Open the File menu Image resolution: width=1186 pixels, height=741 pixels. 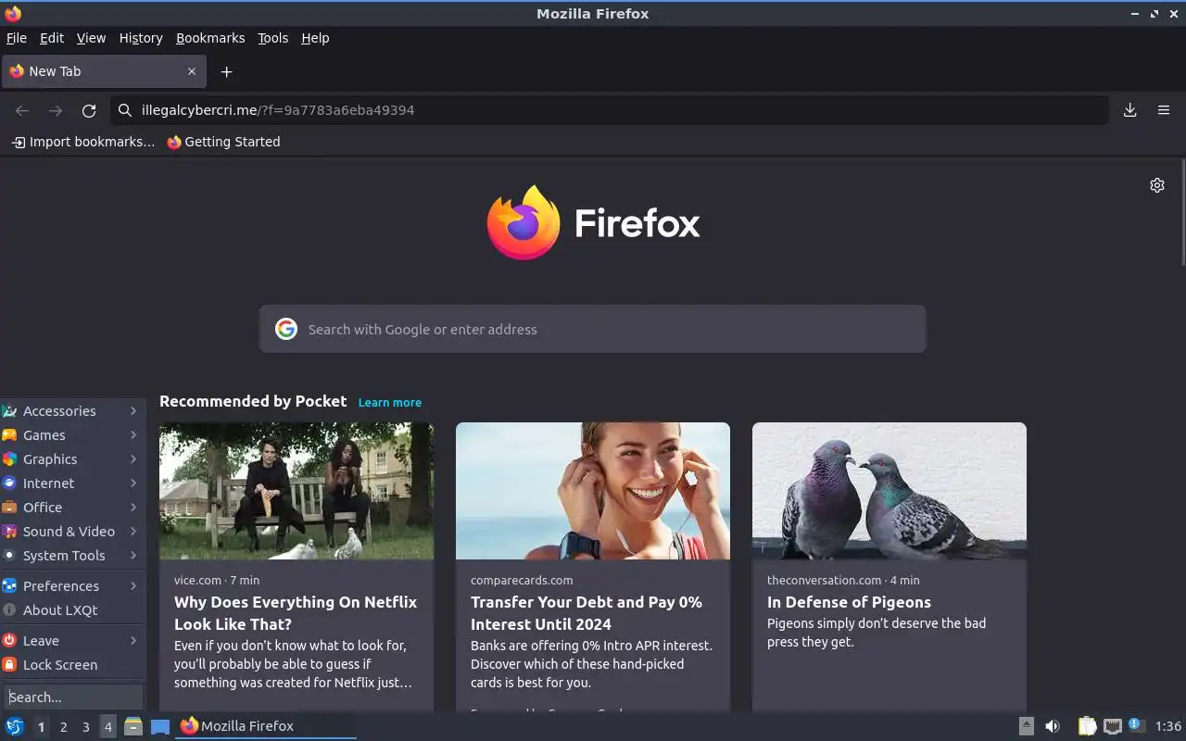pos(17,38)
